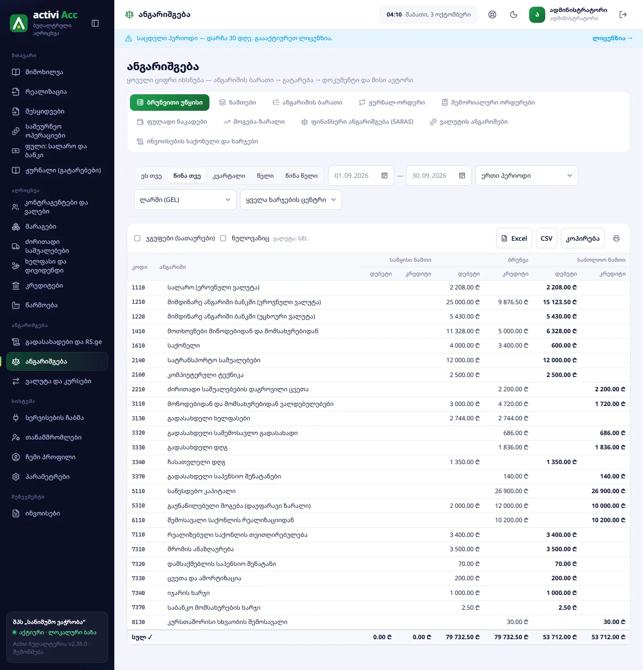Click the CSV export button
Image resolution: width=643 pixels, height=670 pixels.
(x=547, y=239)
